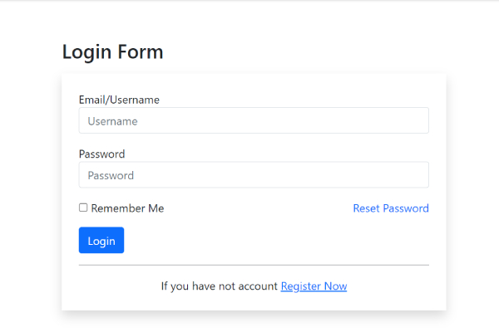Click the word 'Reset' in the password link
Image resolution: width=499 pixels, height=332 pixels.
[x=366, y=208]
